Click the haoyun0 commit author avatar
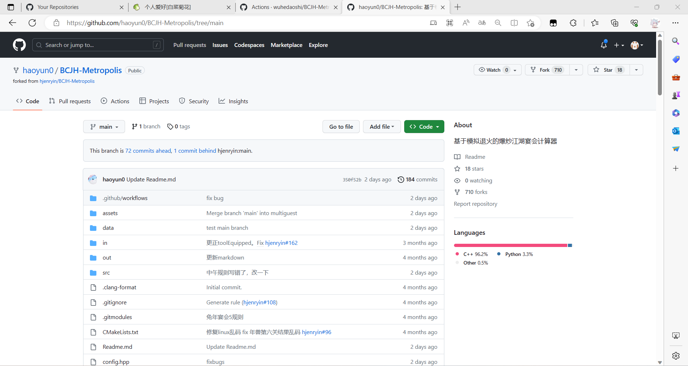Screen dimensions: 688x366 click(93, 179)
